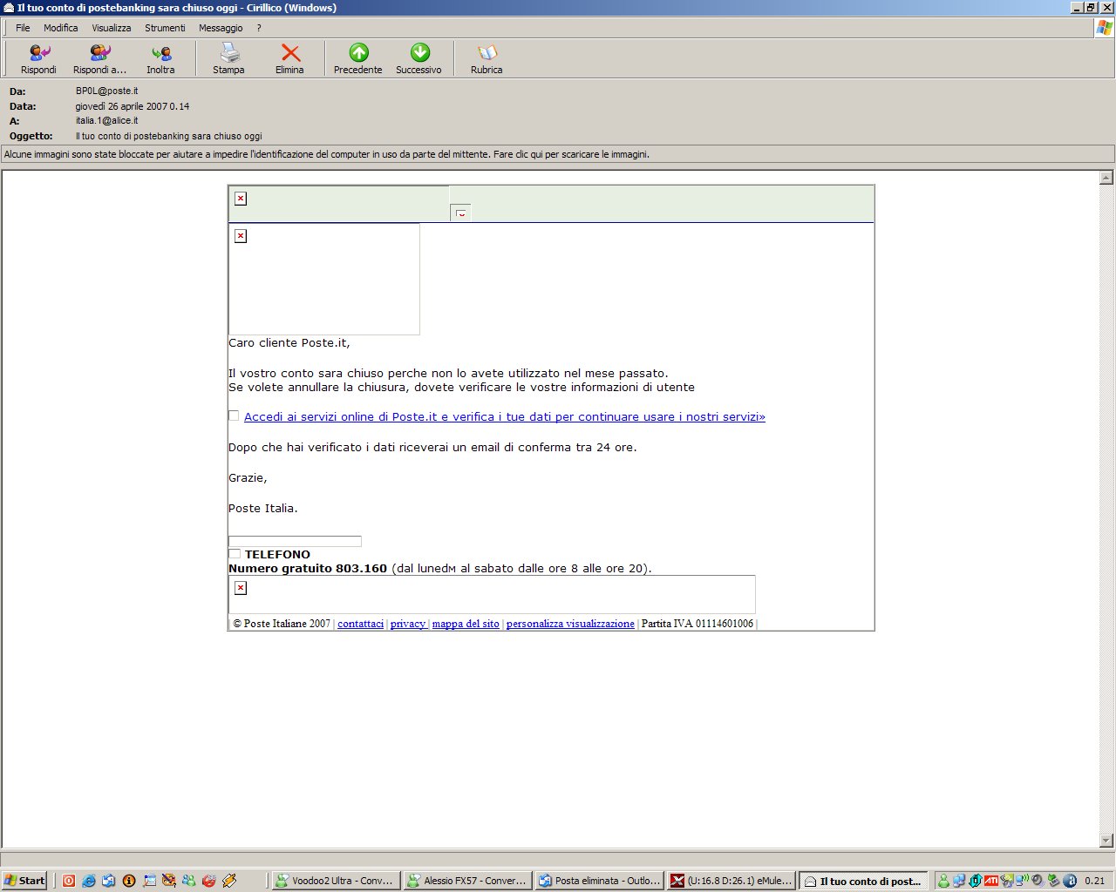Open the File menu
This screenshot has width=1116, height=892.
[x=23, y=28]
